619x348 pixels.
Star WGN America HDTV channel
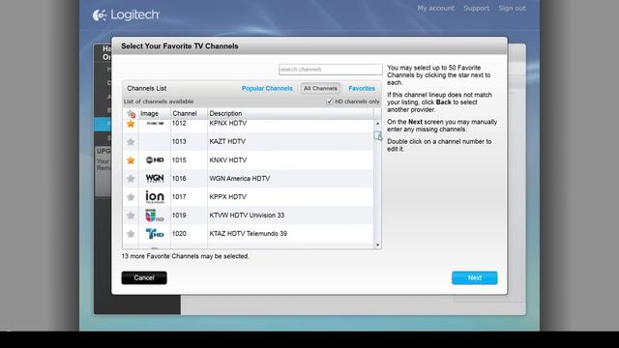click(131, 179)
